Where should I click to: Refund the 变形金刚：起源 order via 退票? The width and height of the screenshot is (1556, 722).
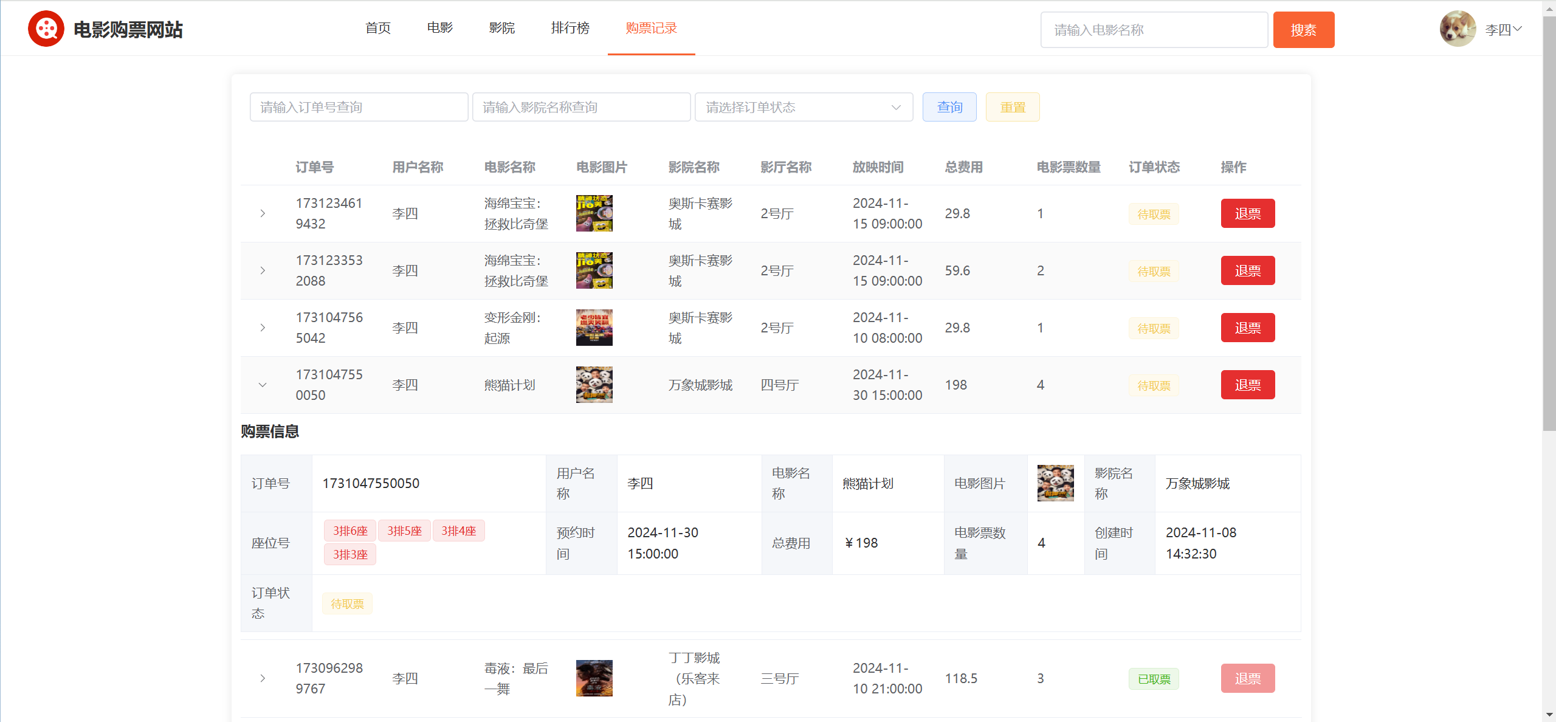tap(1247, 328)
